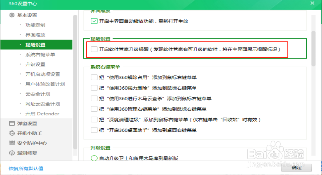
Task: Check “使用360进行木马云查杀” option
Action: (x=94, y=98)
